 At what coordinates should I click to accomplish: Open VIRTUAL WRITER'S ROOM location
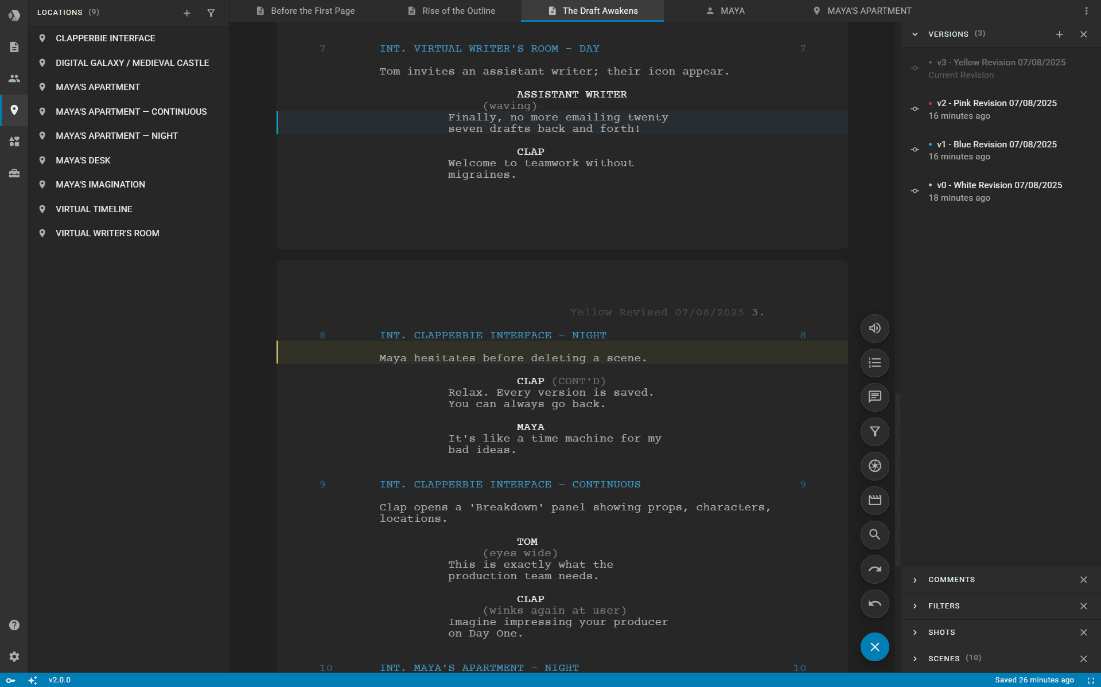(x=129, y=233)
